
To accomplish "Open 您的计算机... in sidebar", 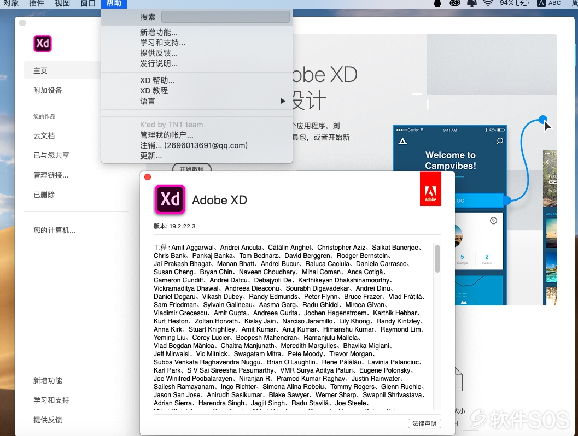I will click(55, 230).
